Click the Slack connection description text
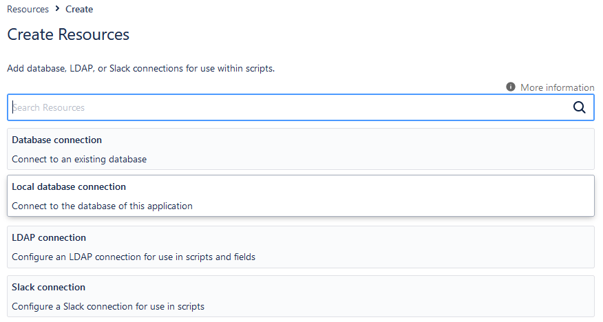 pyautogui.click(x=108, y=306)
